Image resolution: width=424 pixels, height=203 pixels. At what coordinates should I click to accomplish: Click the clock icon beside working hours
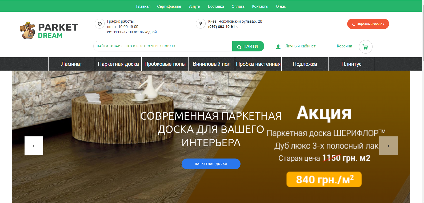(x=99, y=24)
